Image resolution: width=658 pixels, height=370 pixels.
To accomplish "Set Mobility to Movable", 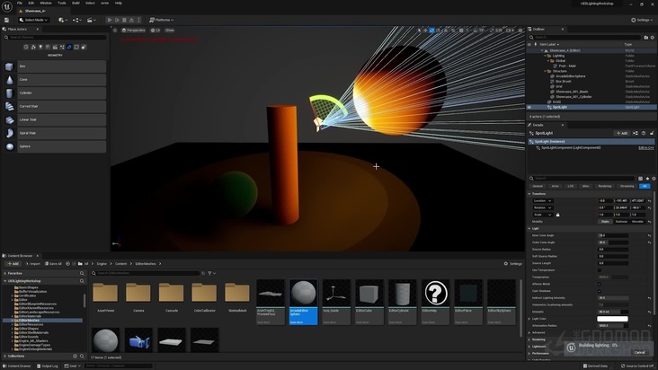I will [637, 221].
